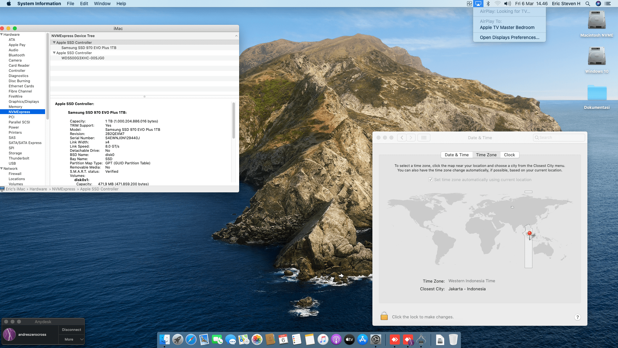Viewport: 618px width, 348px height.
Task: Click the lock icon to make changes
Action: 384,316
